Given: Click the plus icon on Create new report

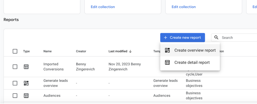Looking at the screenshot, I should 165,37.
